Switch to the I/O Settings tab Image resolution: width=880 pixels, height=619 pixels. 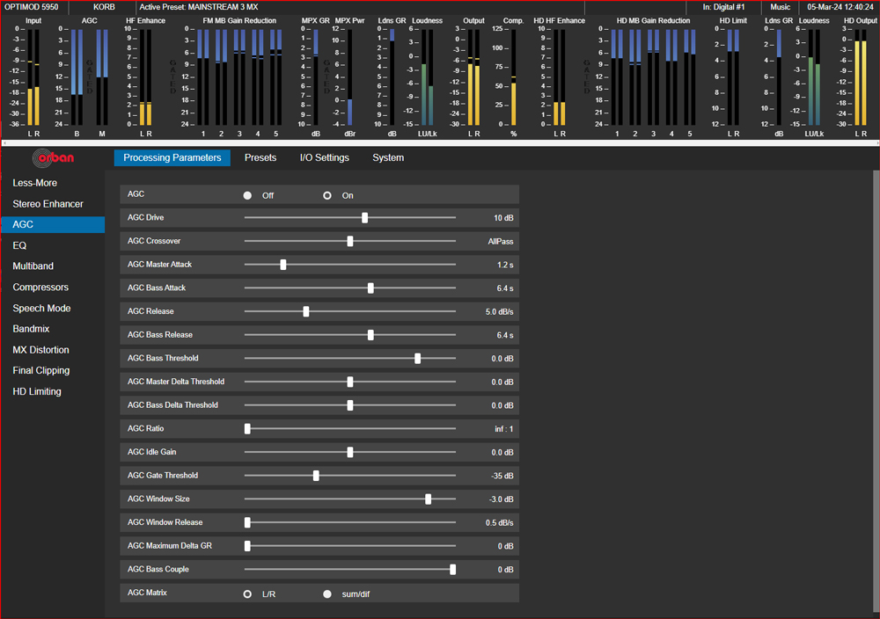pos(325,158)
